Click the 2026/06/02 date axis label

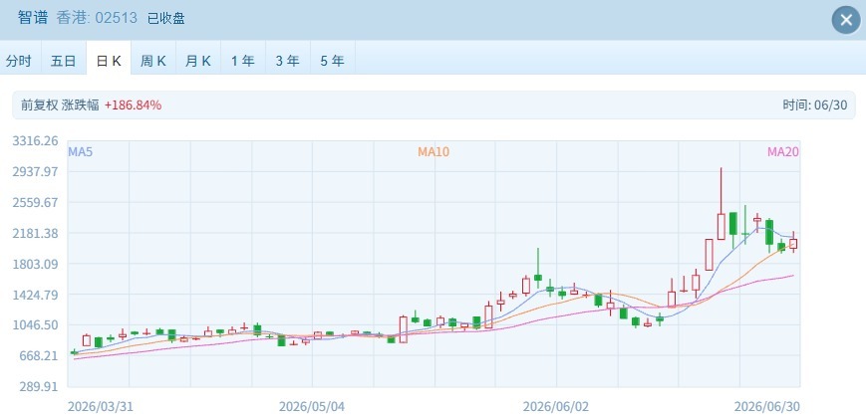click(556, 407)
